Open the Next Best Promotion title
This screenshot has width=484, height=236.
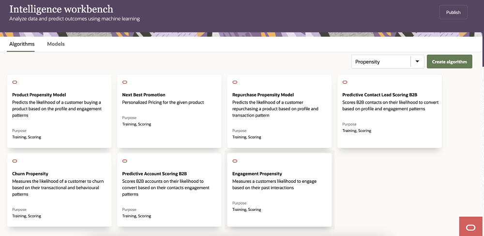pyautogui.click(x=144, y=95)
